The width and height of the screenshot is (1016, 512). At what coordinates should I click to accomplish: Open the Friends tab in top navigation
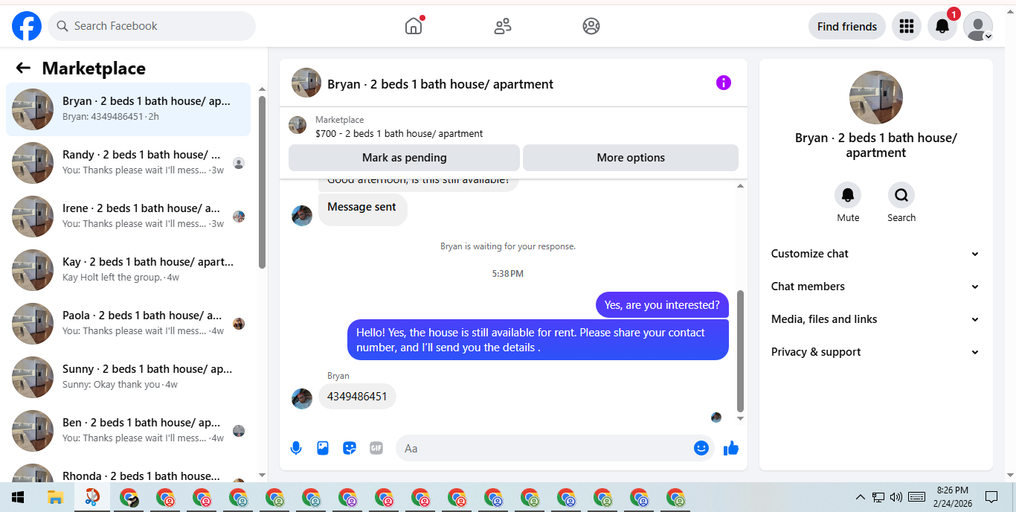click(503, 26)
